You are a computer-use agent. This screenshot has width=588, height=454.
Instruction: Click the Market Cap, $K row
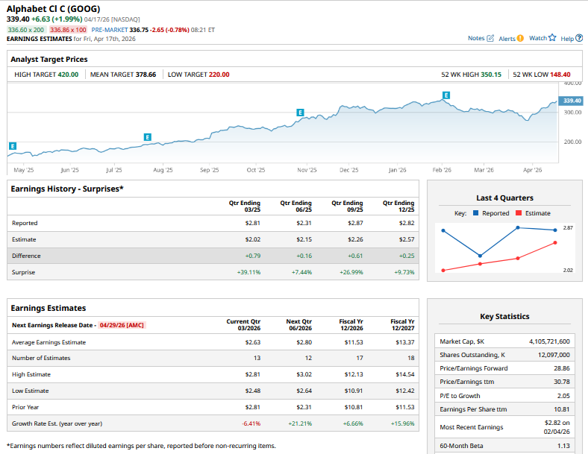(x=504, y=341)
